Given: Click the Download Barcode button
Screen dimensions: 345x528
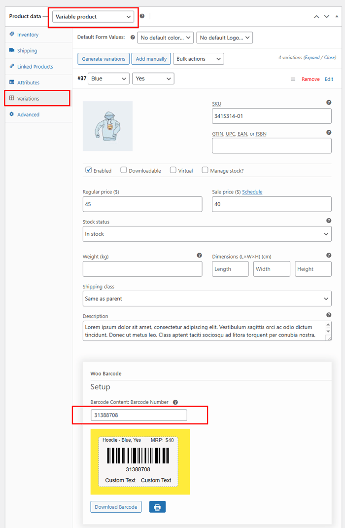Looking at the screenshot, I should 116,507.
